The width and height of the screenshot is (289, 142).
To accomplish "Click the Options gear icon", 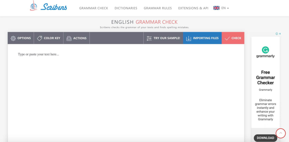I will [13, 38].
